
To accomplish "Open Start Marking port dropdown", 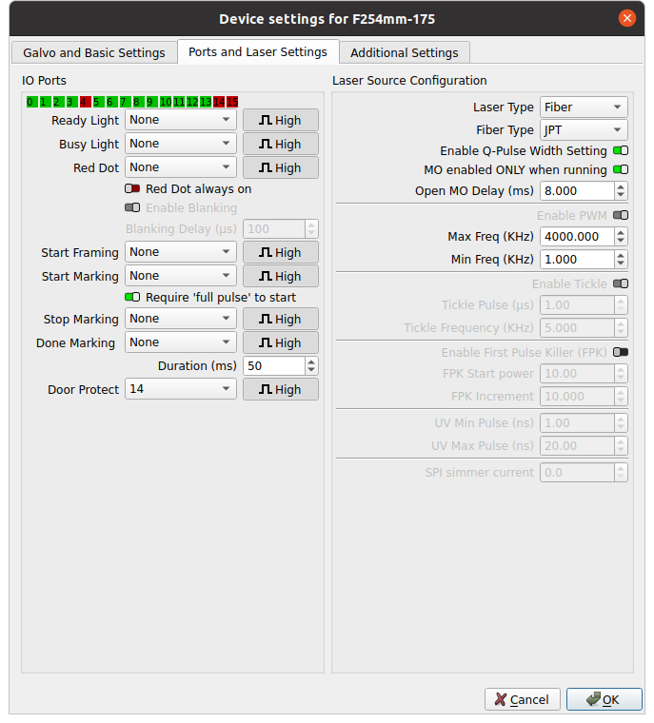I will [181, 276].
